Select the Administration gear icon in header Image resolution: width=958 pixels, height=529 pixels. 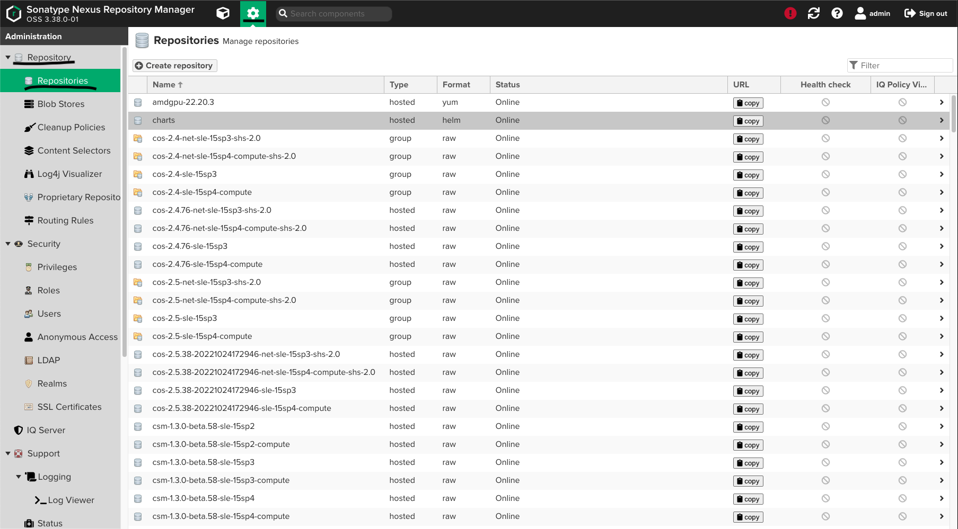[253, 13]
